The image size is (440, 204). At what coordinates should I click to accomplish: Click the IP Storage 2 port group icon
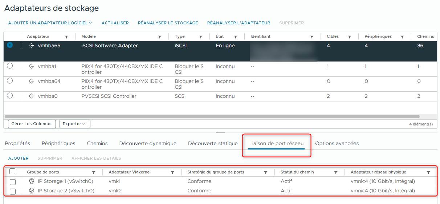(32, 191)
